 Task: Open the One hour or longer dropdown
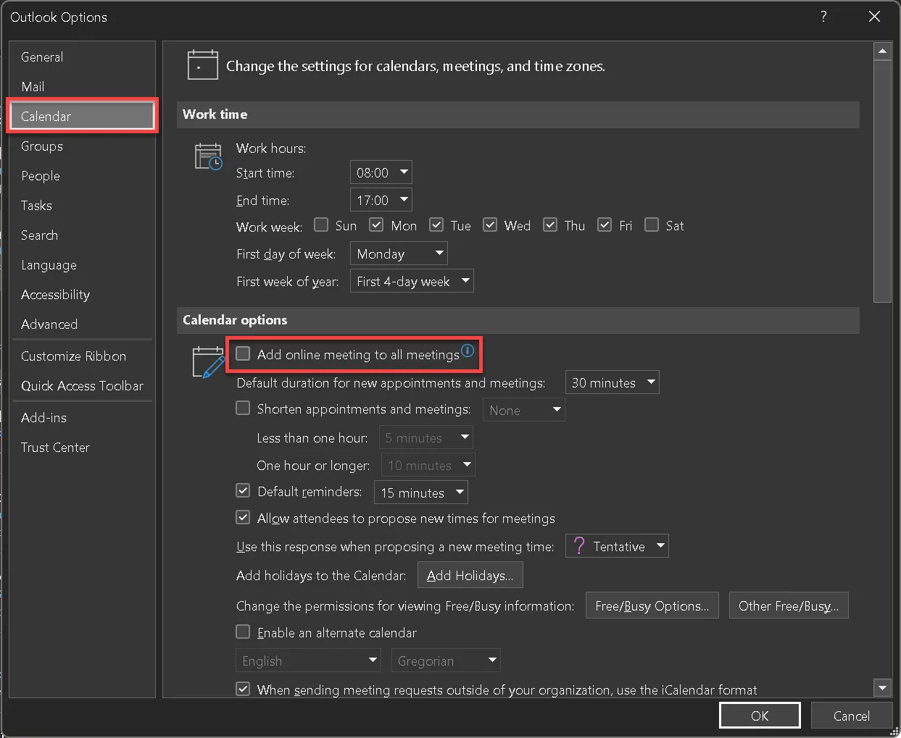(x=428, y=465)
